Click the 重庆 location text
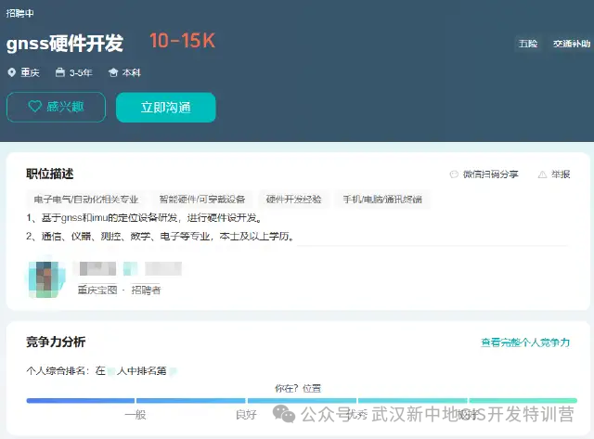 point(30,72)
